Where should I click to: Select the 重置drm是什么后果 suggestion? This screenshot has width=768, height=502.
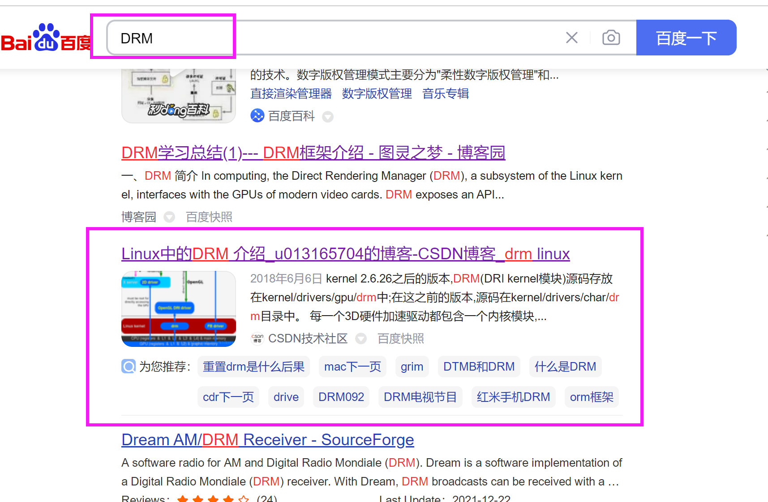[253, 367]
